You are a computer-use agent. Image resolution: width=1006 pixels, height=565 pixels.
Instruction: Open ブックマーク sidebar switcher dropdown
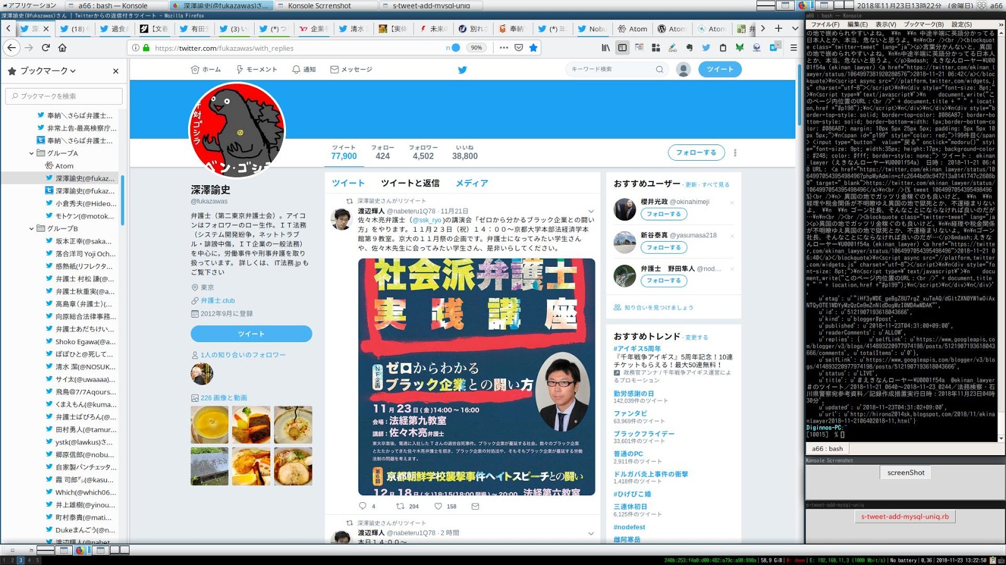pos(48,71)
